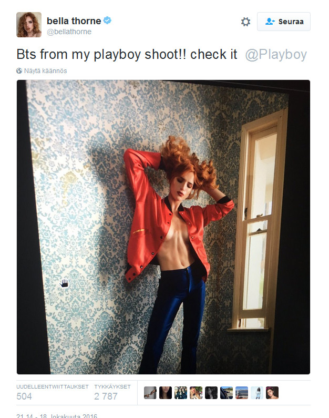Click the globe icon beside Näytä käännös
The width and height of the screenshot is (329, 418).
coord(19,71)
